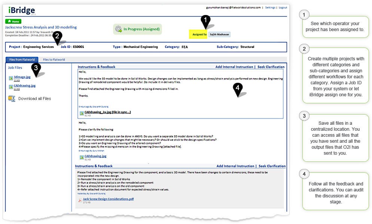Click the In Progress (Assigned) status badge
Image resolution: width=372 pixels, height=224 pixels.
coord(137,29)
